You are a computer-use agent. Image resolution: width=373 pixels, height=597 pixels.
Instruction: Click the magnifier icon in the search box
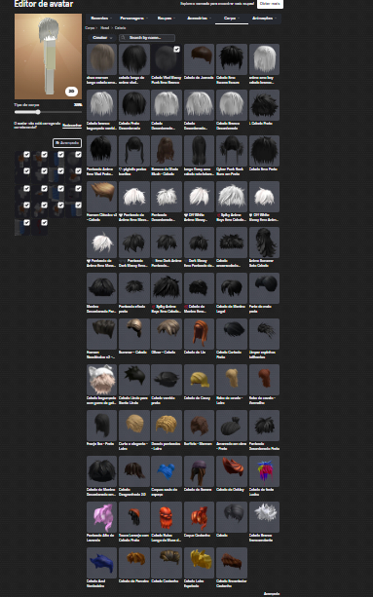tap(123, 38)
